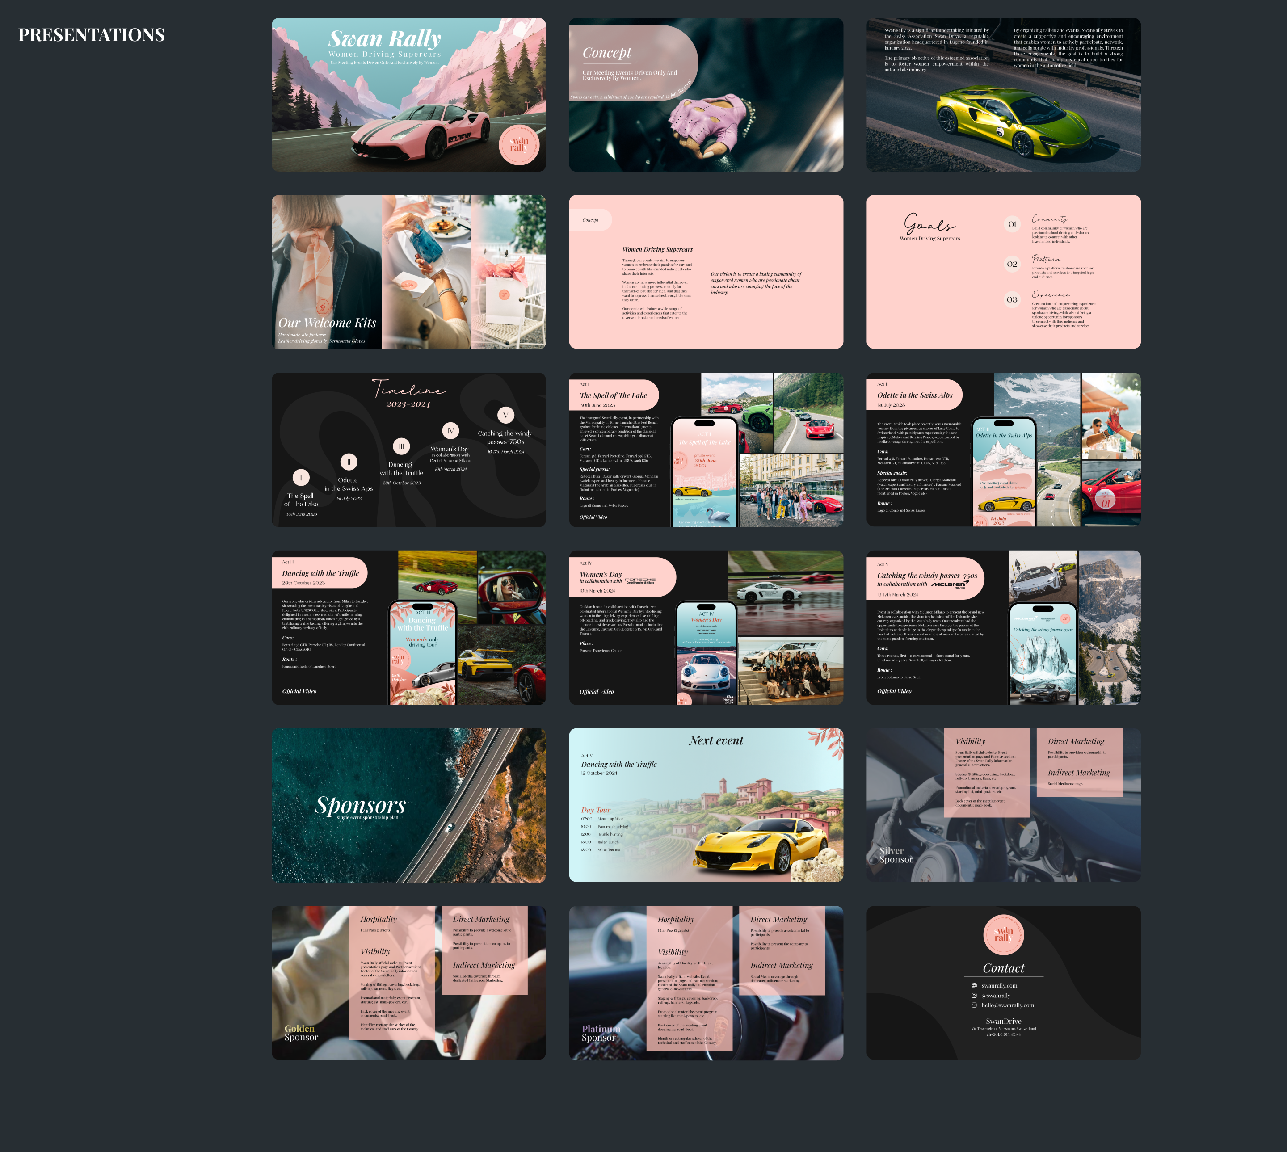Click the globe icon beside swanrally.com
Image resolution: width=1287 pixels, height=1152 pixels.
click(x=974, y=985)
